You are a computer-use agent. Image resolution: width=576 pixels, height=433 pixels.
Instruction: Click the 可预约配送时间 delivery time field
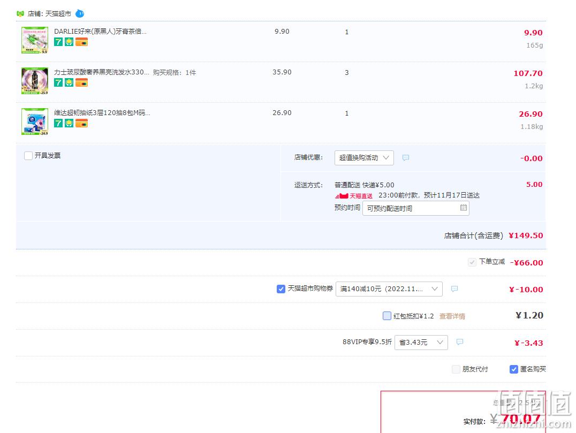point(416,208)
